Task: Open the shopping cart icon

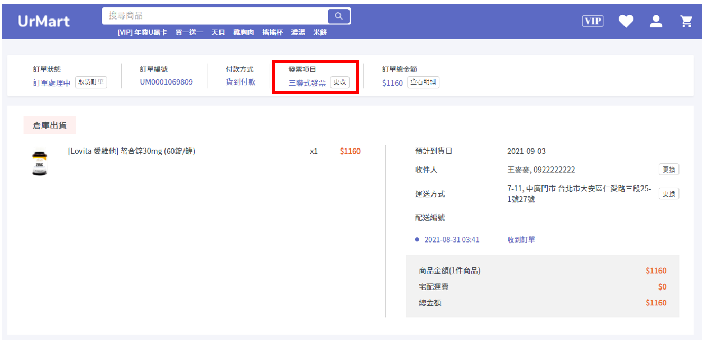Action: [686, 21]
